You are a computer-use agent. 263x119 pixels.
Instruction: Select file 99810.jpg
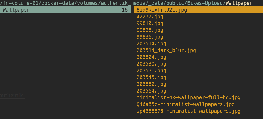(x=150, y=23)
